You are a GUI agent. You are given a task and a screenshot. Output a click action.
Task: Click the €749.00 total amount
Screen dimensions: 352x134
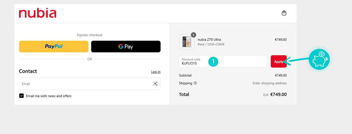click(x=278, y=94)
